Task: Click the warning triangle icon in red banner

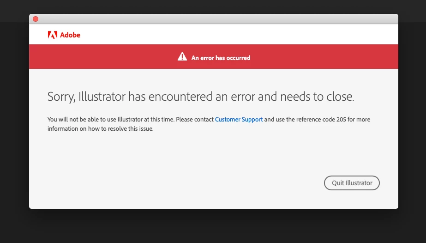Action: point(182,56)
